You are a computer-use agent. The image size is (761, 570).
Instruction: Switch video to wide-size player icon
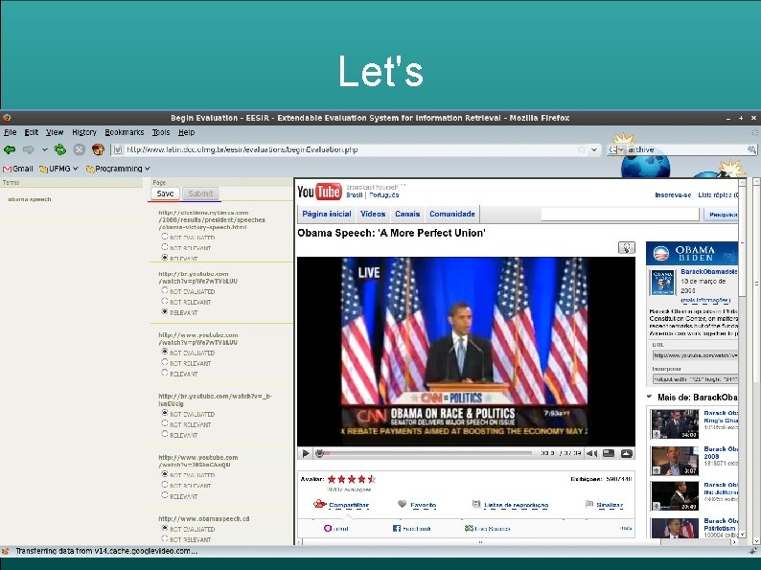tap(609, 453)
